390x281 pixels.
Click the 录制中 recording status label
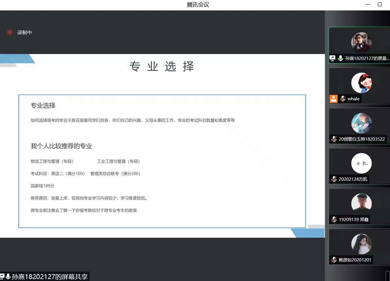click(x=24, y=33)
